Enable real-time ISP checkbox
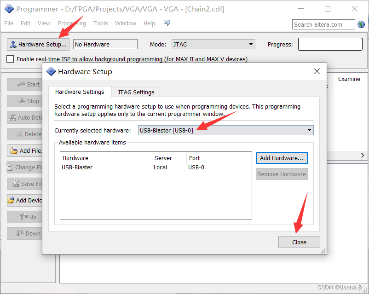 coord(10,59)
